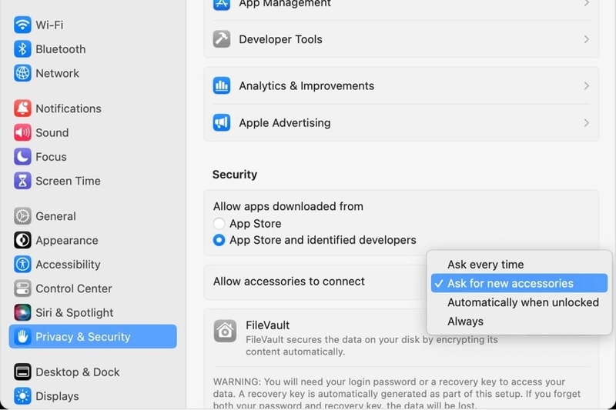Open the Sound settings pane
This screenshot has height=410, width=616.
tap(52, 132)
